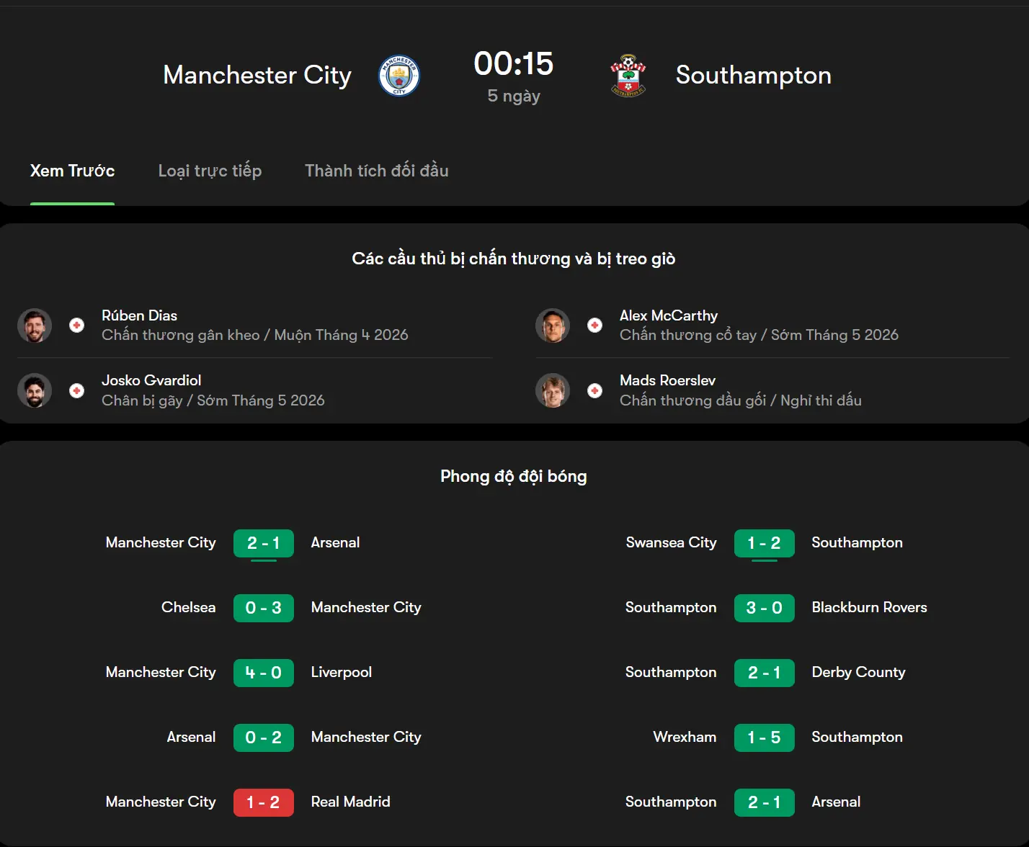Click the Southampton club crest
This screenshot has width=1029, height=847.
[x=628, y=75]
